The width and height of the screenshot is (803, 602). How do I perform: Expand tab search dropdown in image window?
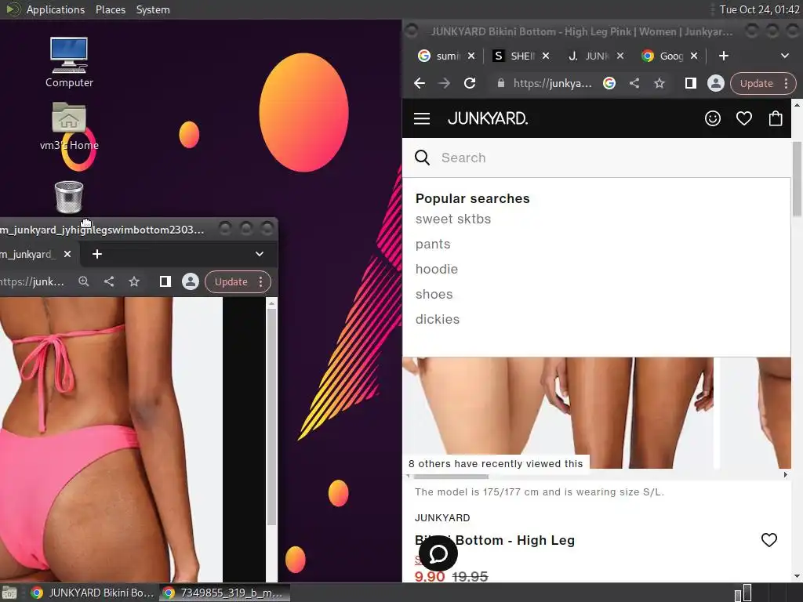point(259,254)
